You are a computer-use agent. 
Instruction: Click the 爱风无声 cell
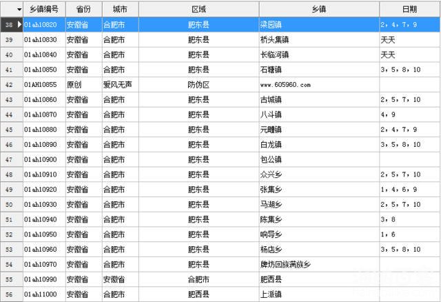(x=119, y=85)
